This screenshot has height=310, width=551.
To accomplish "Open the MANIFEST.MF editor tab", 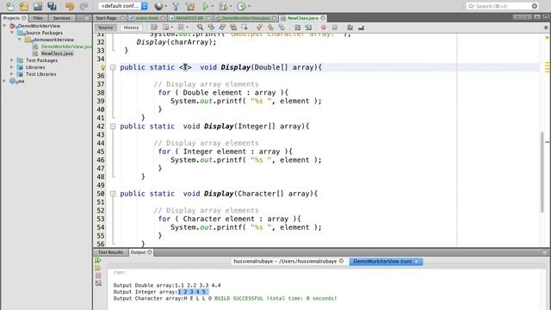I will tap(189, 18).
